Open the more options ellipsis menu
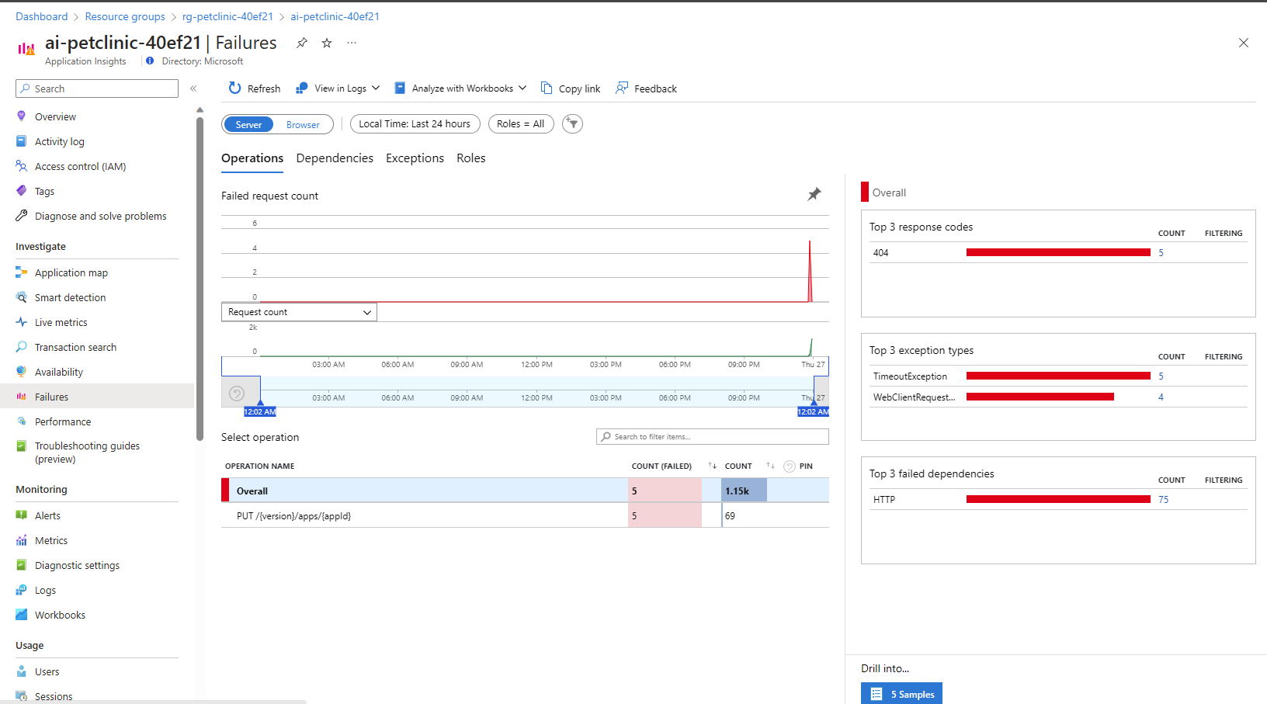The image size is (1267, 704). click(x=352, y=43)
